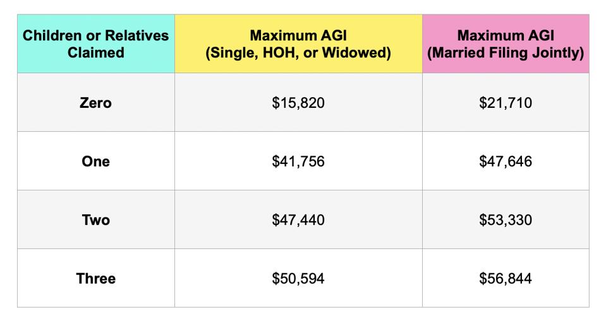The image size is (606, 326).
Task: Pick the $53,330 amount
Action: (x=506, y=220)
